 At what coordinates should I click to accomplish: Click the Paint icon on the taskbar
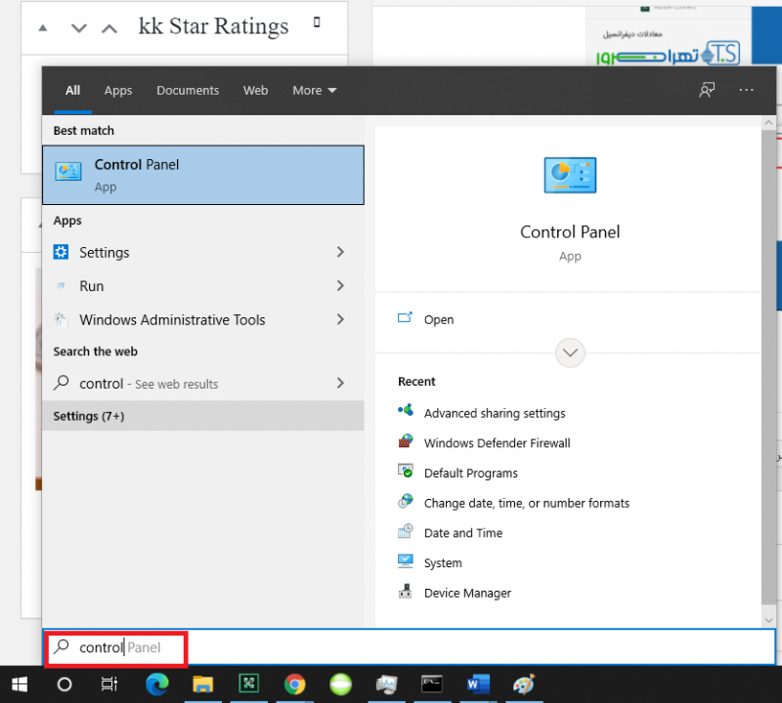pyautogui.click(x=523, y=684)
